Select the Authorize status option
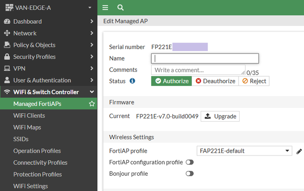The image size is (304, 191). (x=172, y=81)
